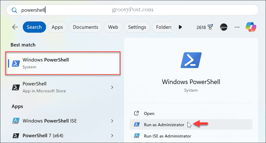Viewport: 266px width, 143px height.
Task: Click the black PowerShell Store app icon
Action: point(16,87)
